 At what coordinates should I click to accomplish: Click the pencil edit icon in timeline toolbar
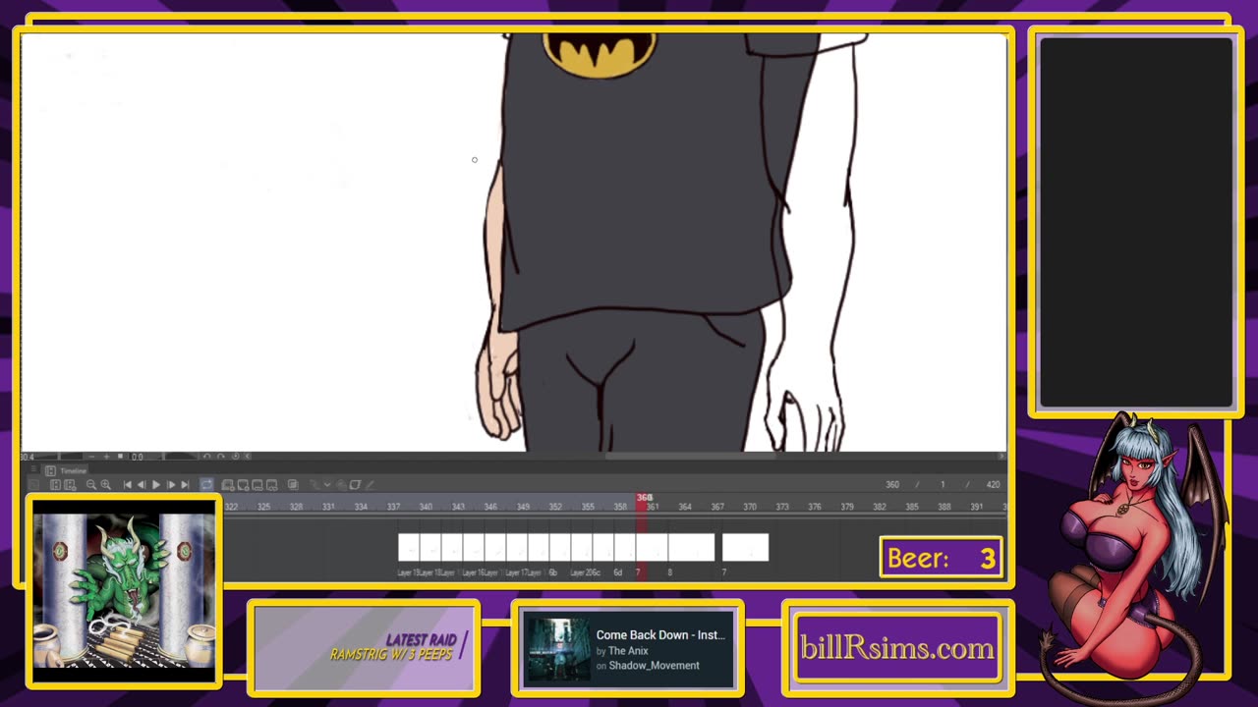[371, 484]
